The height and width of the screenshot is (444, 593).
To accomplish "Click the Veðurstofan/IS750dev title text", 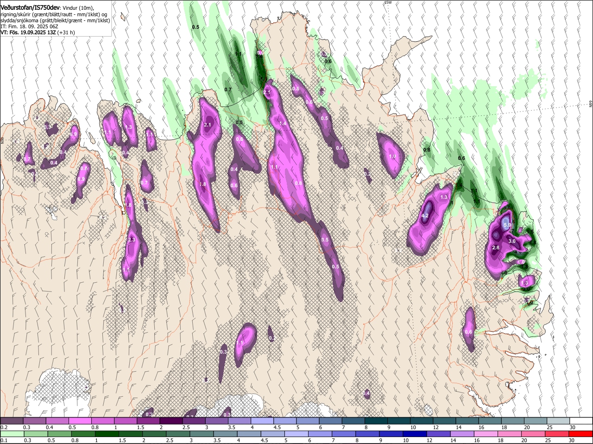I will (30, 7).
